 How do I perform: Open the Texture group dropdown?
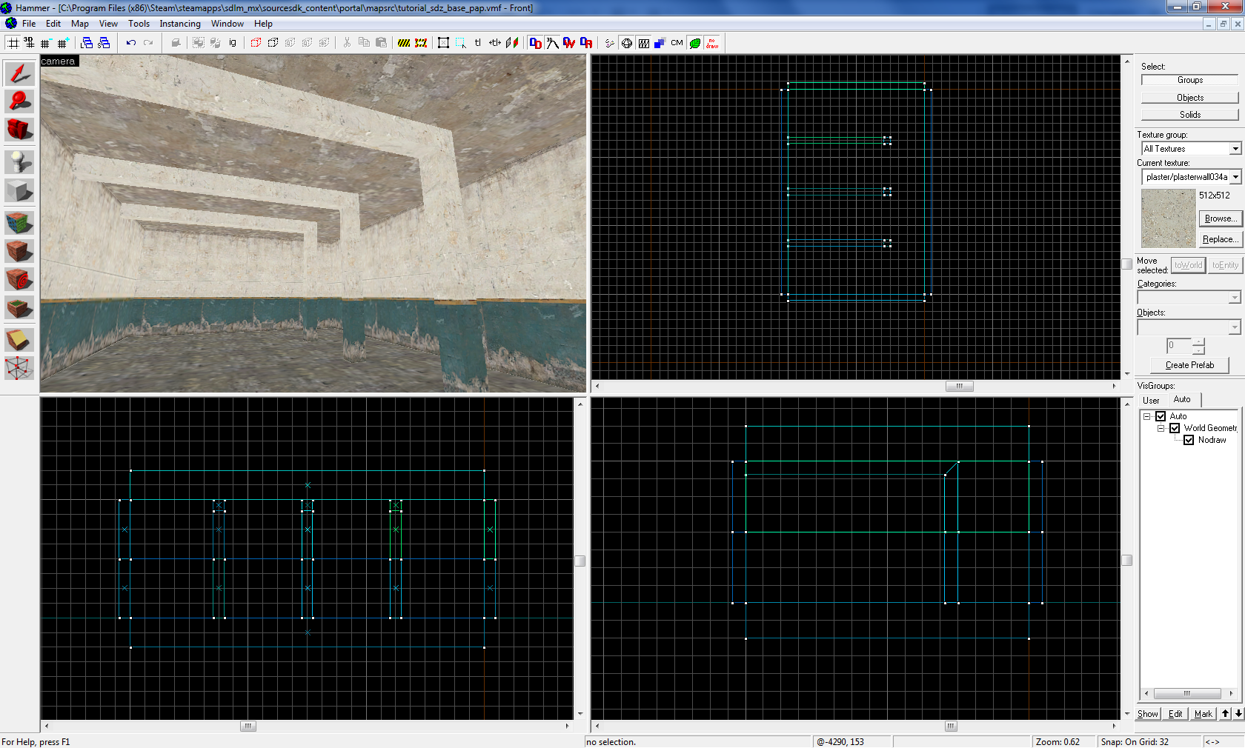[1235, 149]
